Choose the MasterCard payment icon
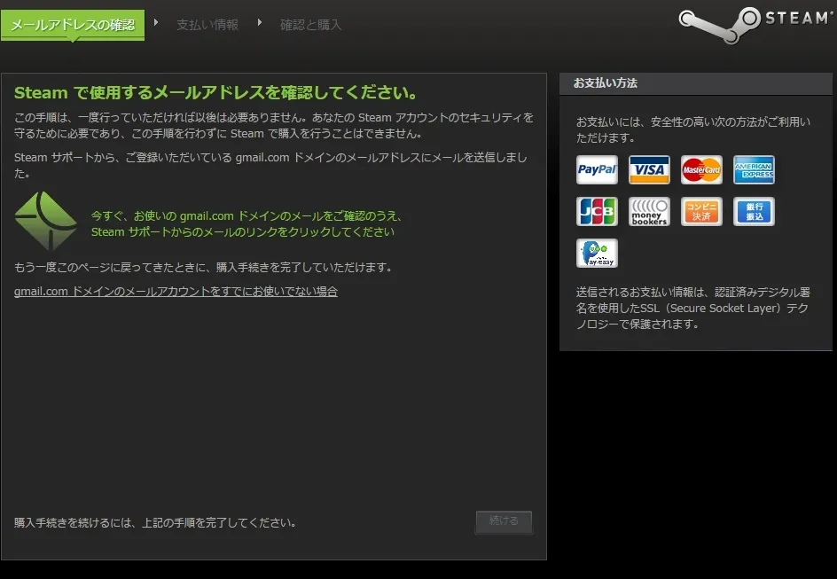Screen dimensions: 837x579 click(x=701, y=169)
